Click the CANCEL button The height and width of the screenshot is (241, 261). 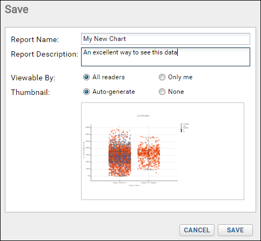point(197,230)
